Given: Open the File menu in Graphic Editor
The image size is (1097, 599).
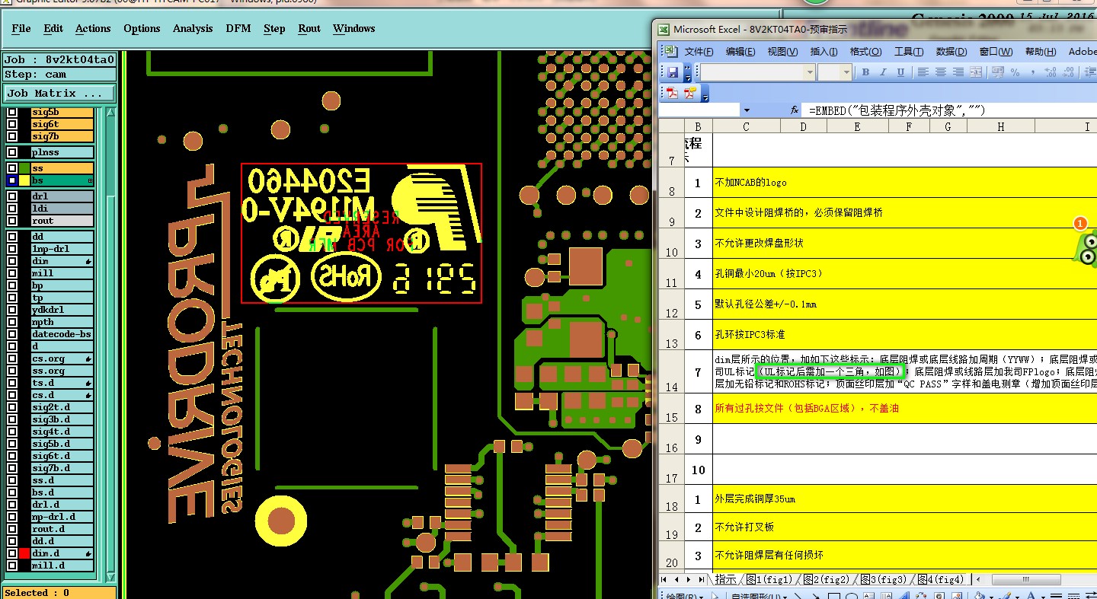Looking at the screenshot, I should (x=21, y=28).
